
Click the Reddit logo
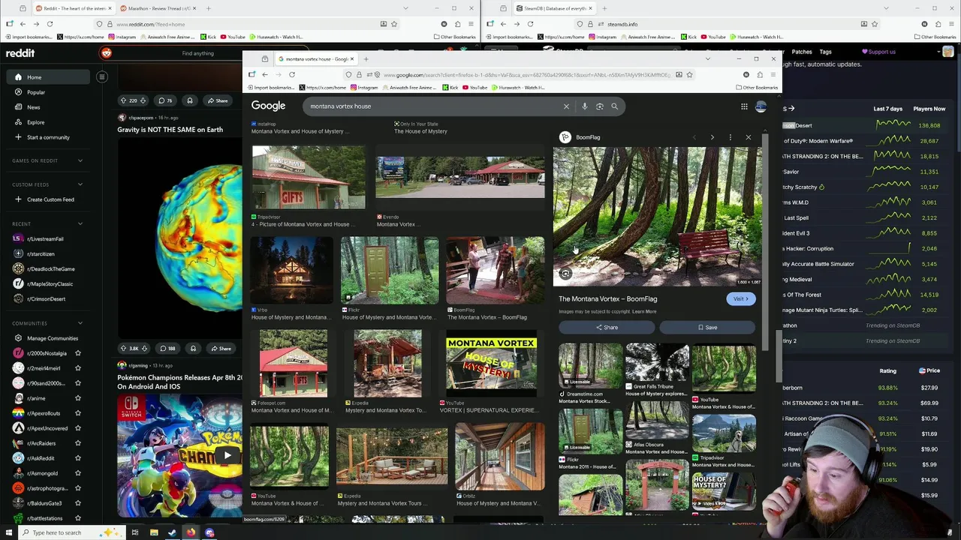point(20,53)
